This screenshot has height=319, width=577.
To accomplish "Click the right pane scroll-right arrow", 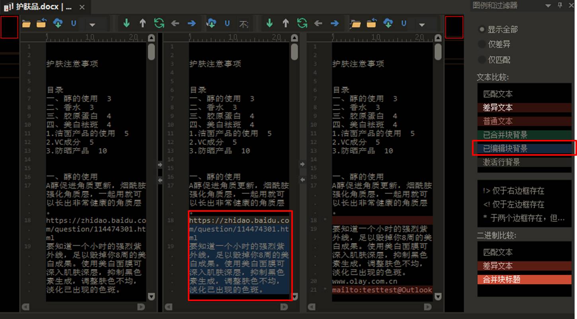I will tap(427, 307).
